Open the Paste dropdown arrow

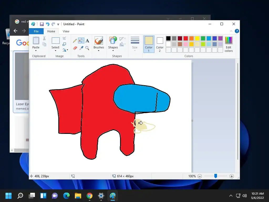(36, 51)
